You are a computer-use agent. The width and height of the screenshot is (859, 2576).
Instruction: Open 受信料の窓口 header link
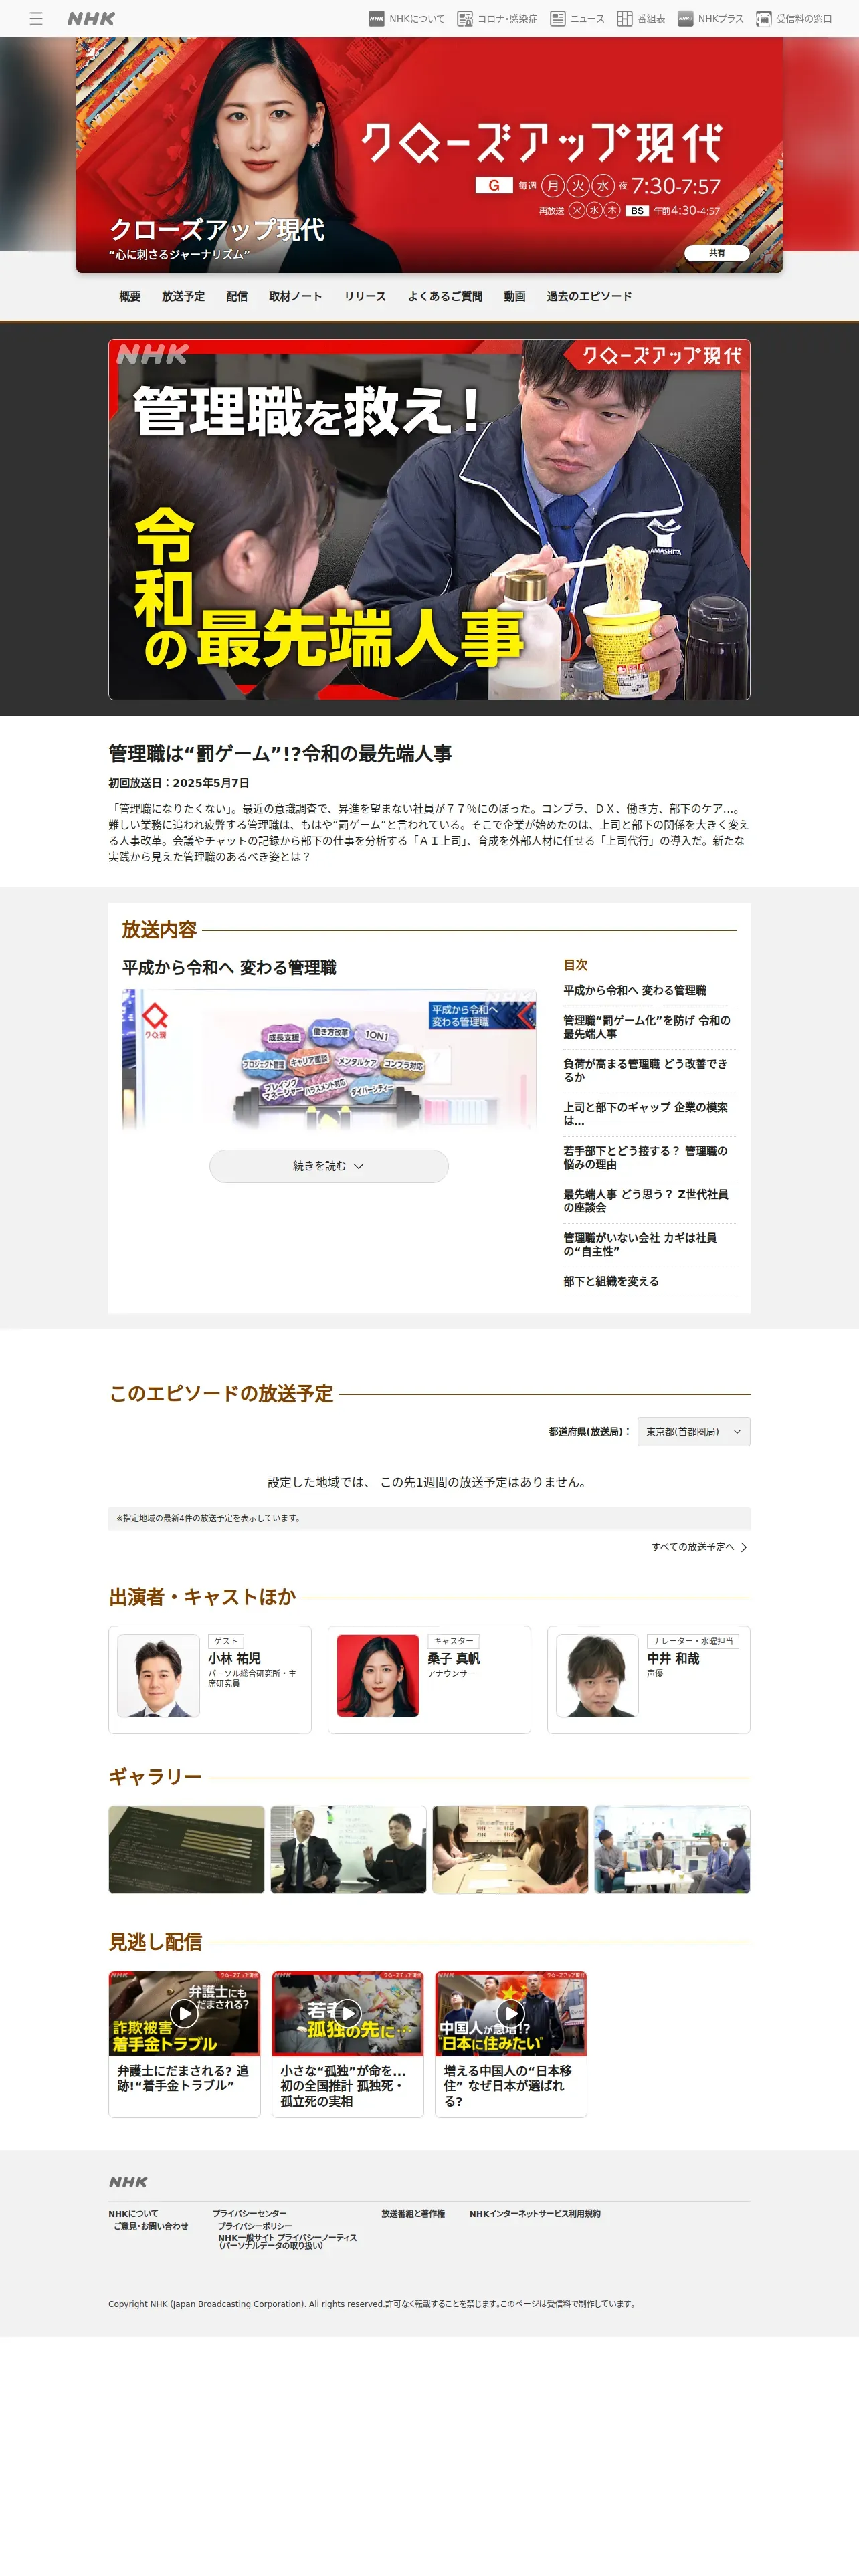pyautogui.click(x=794, y=19)
